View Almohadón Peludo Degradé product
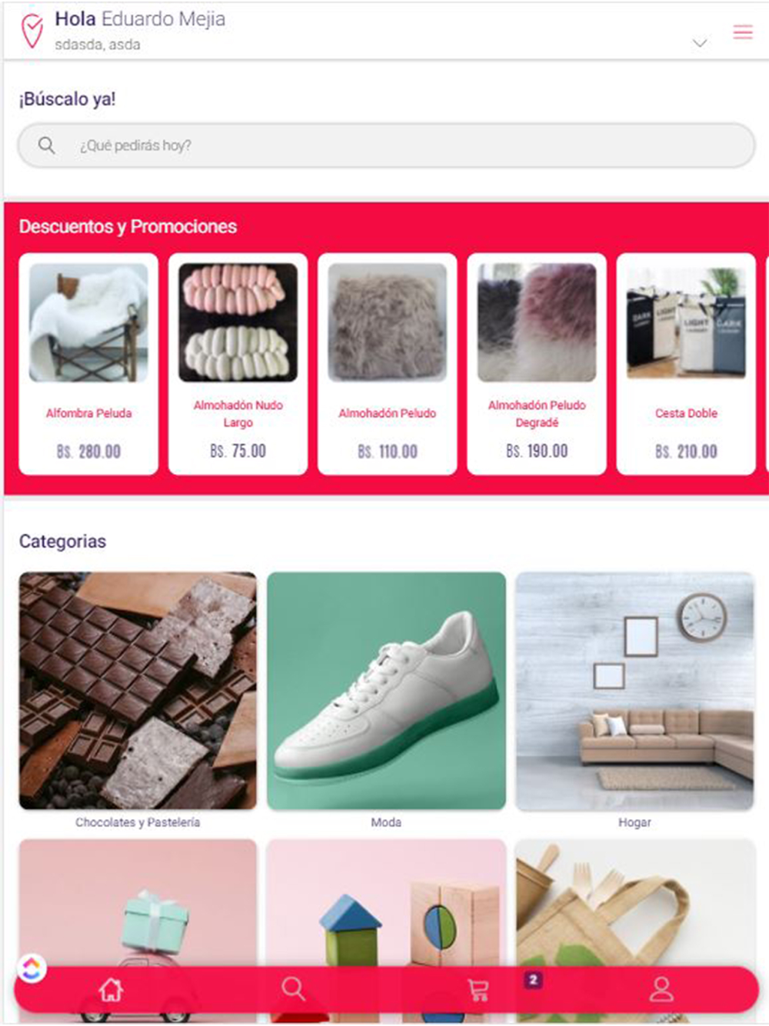 point(536,364)
